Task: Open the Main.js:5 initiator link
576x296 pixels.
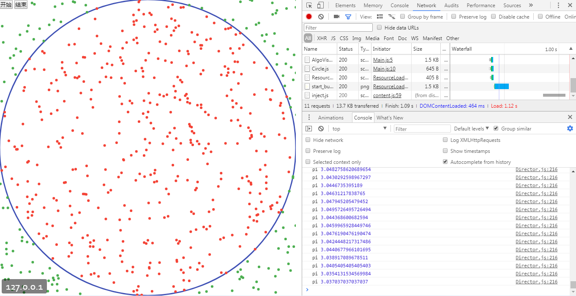Action: coord(382,60)
